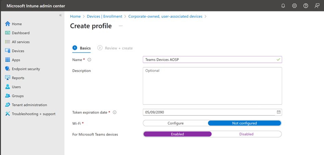Open the ellipsis menu beside Create profile
This screenshot has height=155, width=324.
point(121,26)
